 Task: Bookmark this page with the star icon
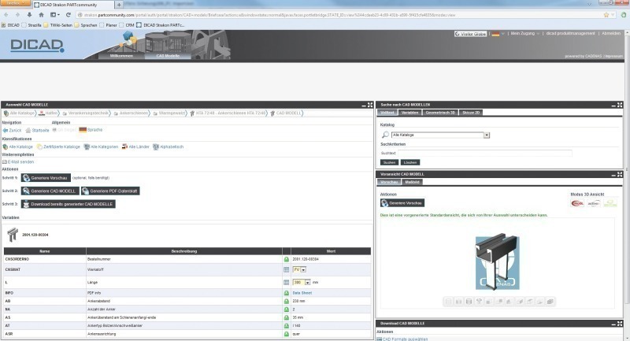coord(606,15)
